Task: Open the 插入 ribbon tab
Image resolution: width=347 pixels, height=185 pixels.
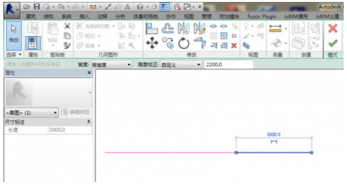Action: pos(84,16)
